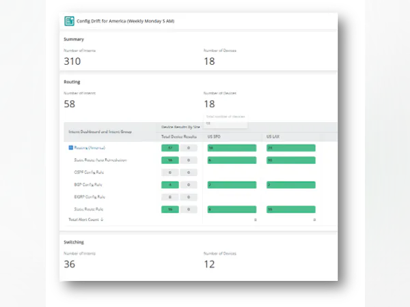Screen dimensions: 410x307
Task: Click the Switching intents value 36
Action: tap(69, 264)
